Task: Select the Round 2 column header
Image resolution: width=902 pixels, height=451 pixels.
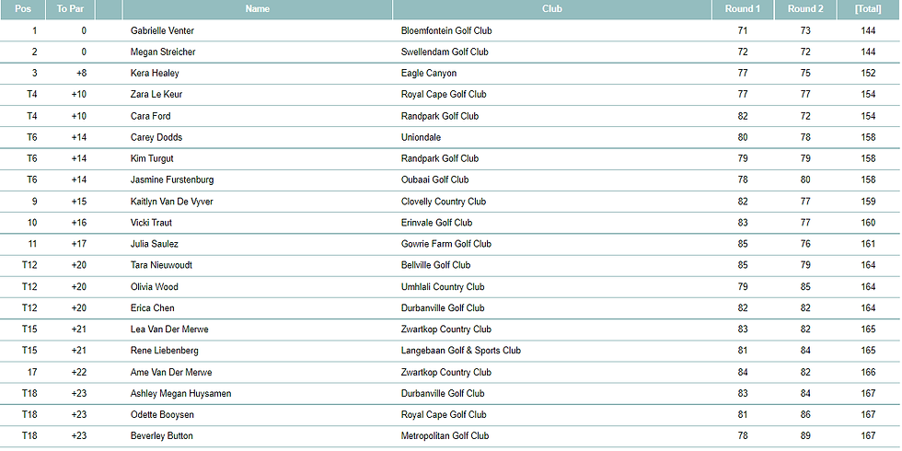Action: (x=805, y=9)
